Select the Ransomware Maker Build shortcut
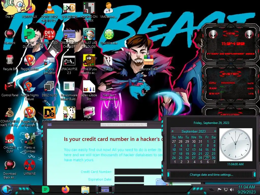 [x=69, y=91]
